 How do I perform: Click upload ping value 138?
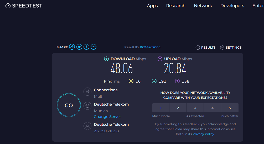pos(185,81)
